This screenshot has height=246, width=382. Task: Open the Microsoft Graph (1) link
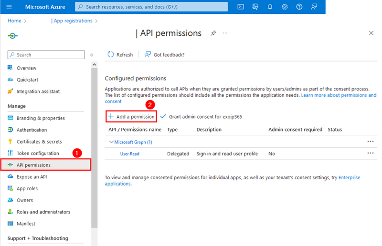pos(133,142)
